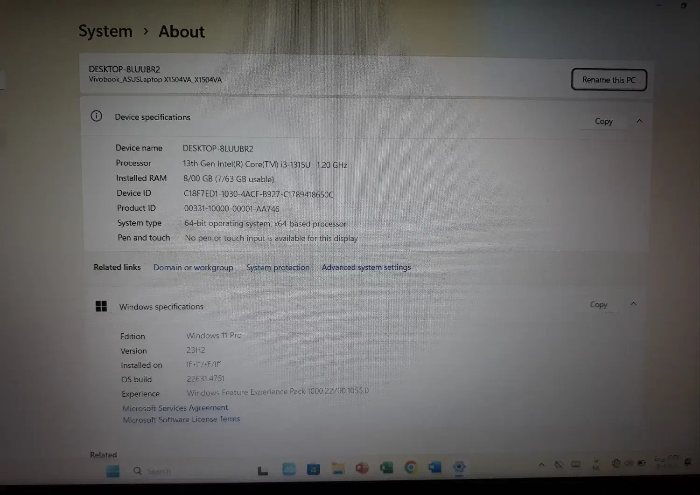Click the Settings gear taskbar icon

[x=459, y=467]
